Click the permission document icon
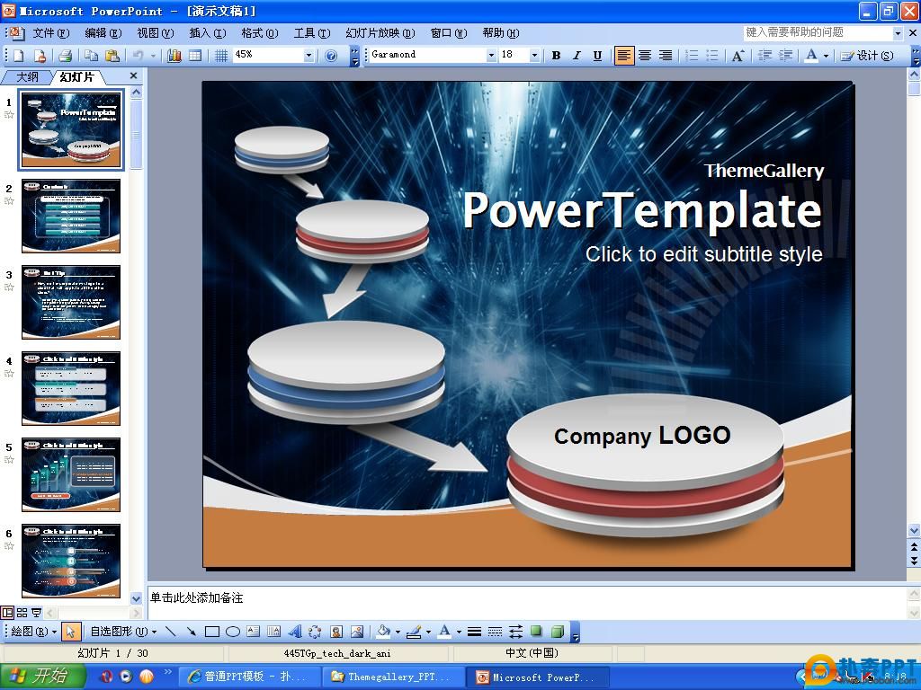Screen dimensions: 921x690 coord(40,55)
